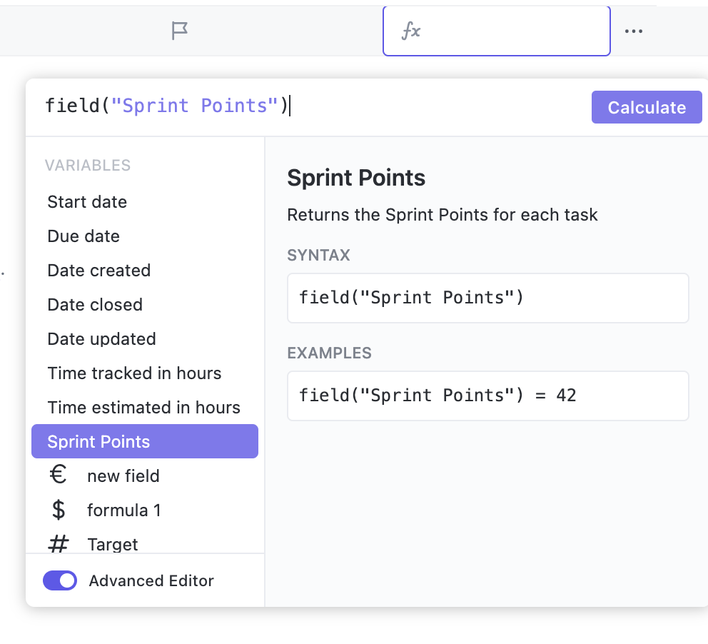Click the example code box showing = 42

coord(487,396)
